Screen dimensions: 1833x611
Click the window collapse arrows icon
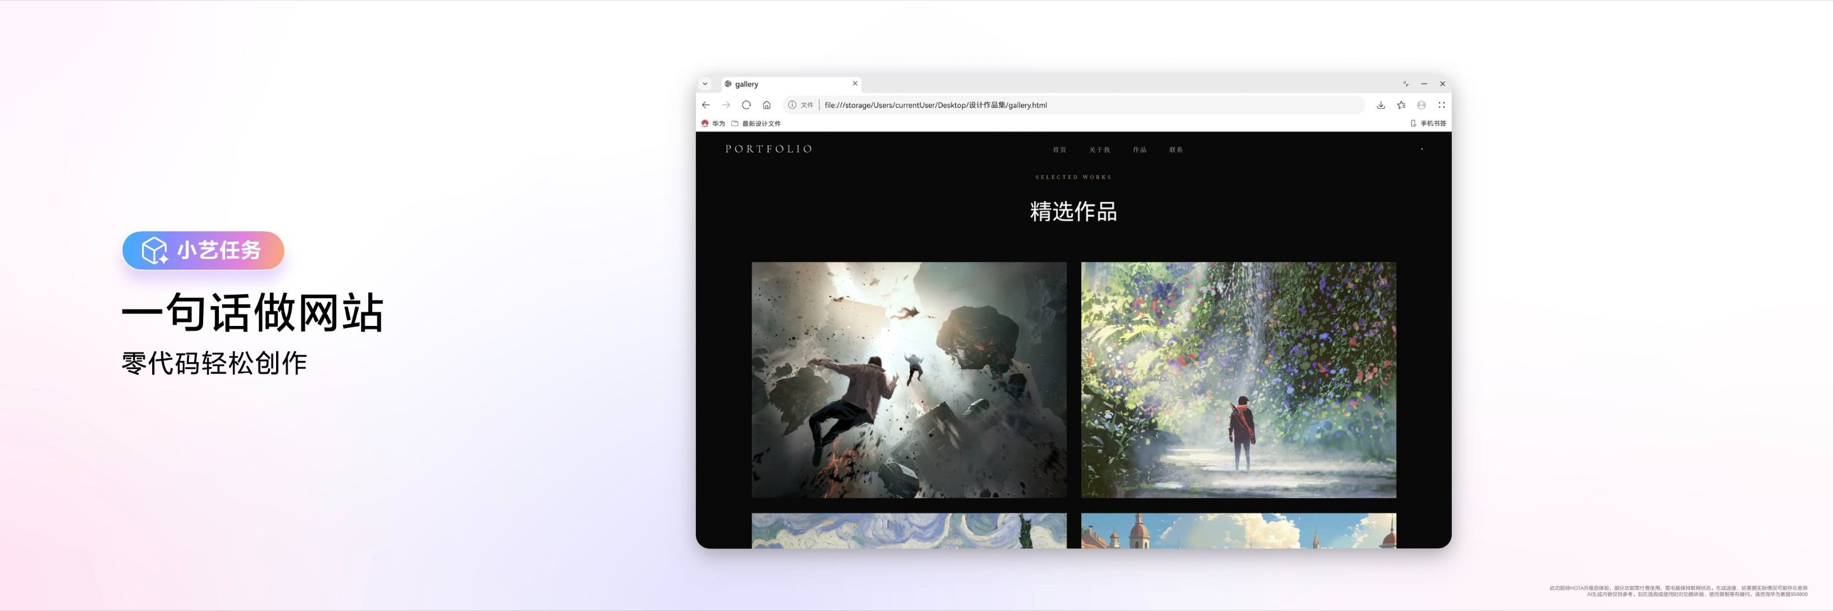1405,84
